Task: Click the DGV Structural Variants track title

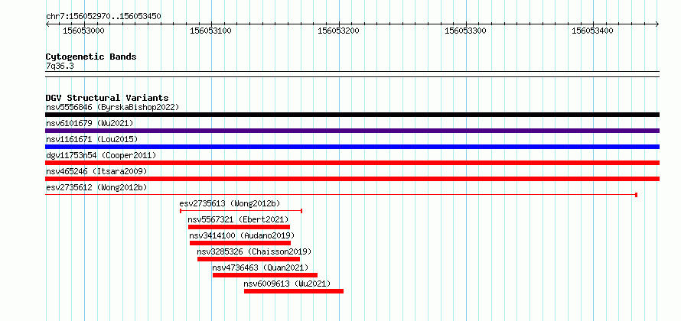Action: coord(107,98)
